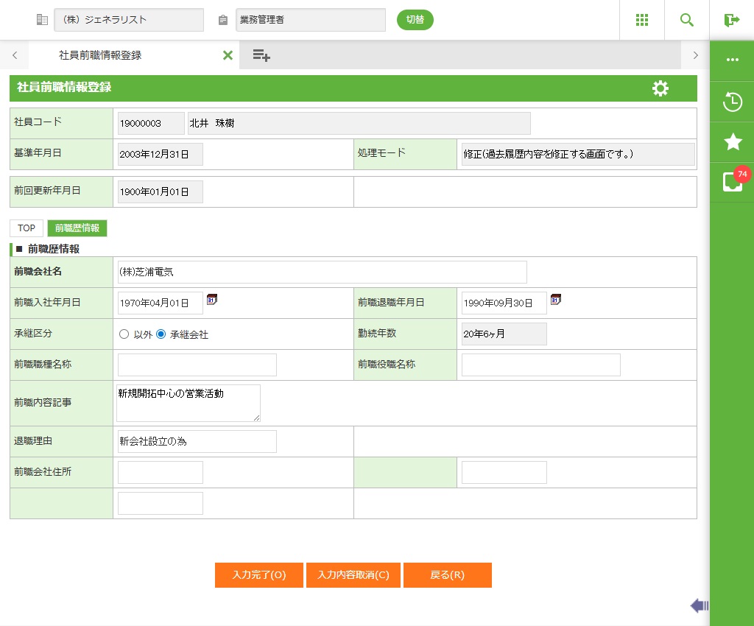This screenshot has width=754, height=626.
Task: Open notifications inbox with 74 badge
Action: tap(732, 181)
